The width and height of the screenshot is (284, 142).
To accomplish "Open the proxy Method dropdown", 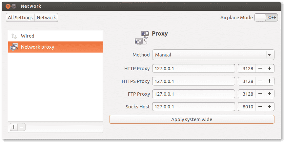I will click(x=213, y=55).
